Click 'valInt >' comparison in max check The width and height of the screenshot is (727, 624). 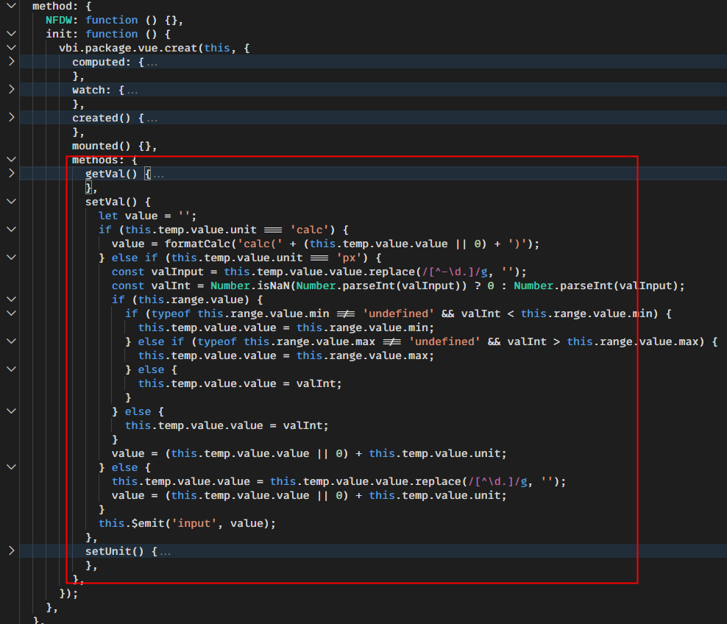click(x=533, y=341)
